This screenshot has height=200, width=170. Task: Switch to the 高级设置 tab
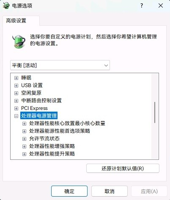tap(16, 21)
